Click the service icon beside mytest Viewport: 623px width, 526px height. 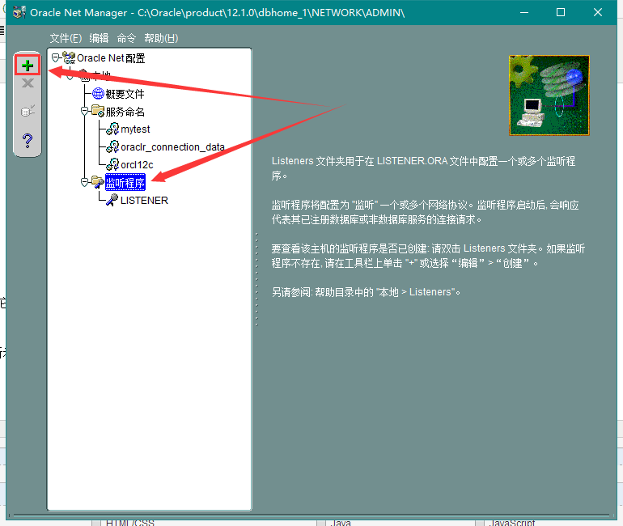pyautogui.click(x=112, y=129)
